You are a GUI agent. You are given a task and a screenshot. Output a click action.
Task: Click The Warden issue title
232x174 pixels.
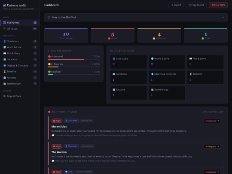pos(59,152)
